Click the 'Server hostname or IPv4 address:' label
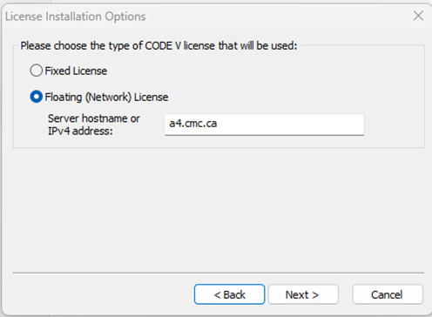The width and height of the screenshot is (432, 317). tap(94, 125)
